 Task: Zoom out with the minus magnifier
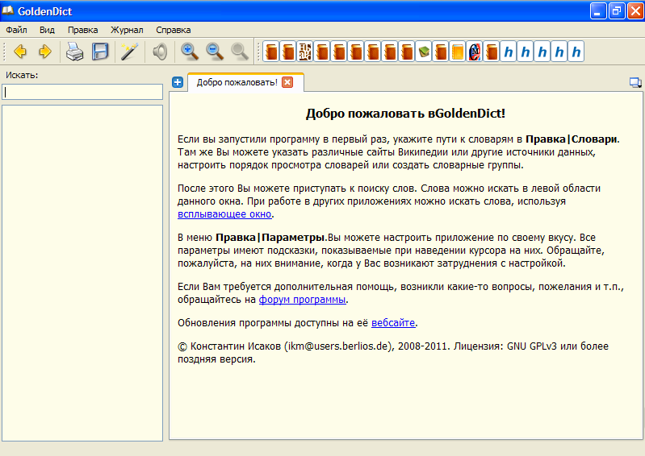click(x=215, y=52)
